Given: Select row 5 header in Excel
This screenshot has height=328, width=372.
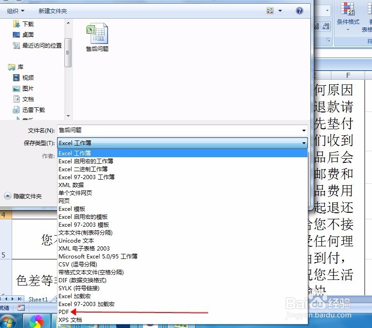Looking at the screenshot, I should pyautogui.click(x=6, y=239).
